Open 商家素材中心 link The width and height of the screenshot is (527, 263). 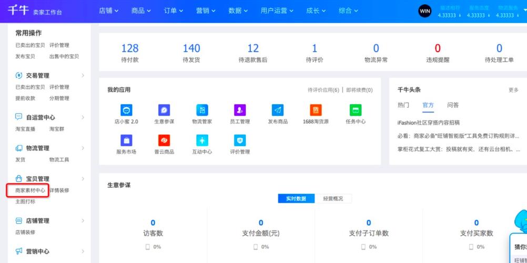31,190
